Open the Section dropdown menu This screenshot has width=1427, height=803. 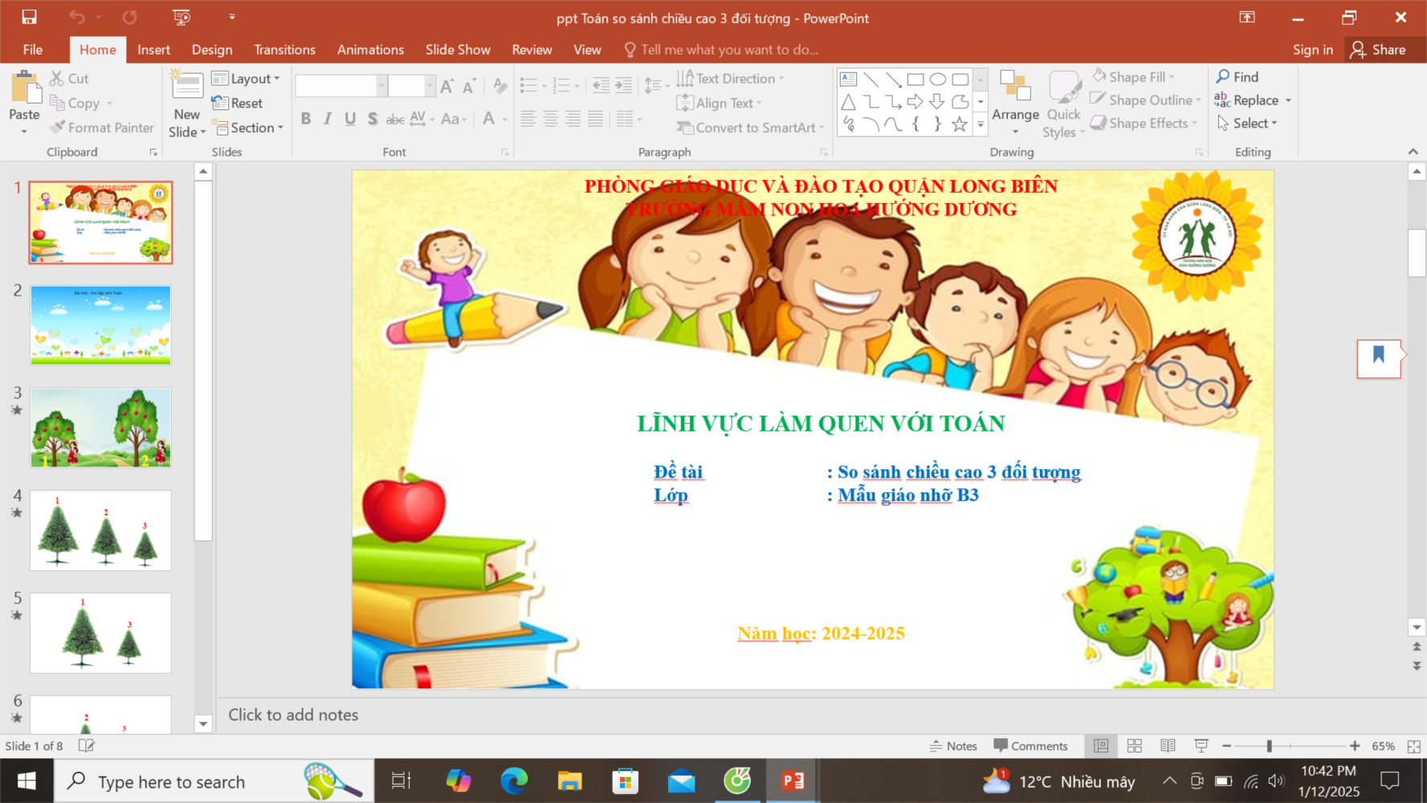pos(248,128)
